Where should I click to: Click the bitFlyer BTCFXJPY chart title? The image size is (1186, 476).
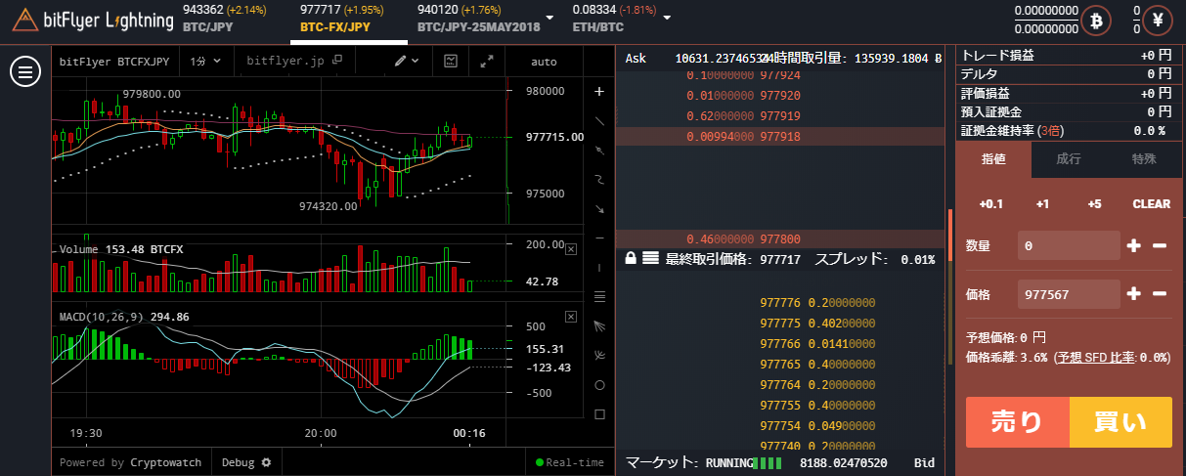(114, 61)
